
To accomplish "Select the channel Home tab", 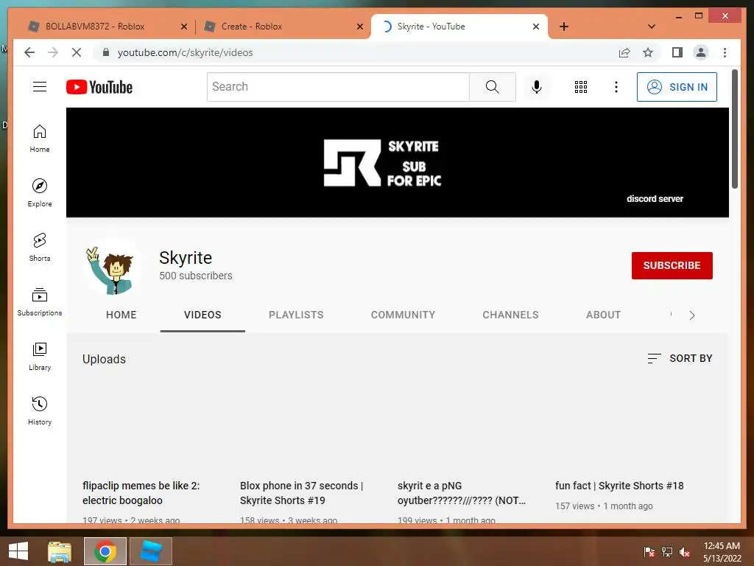I will pyautogui.click(x=121, y=315).
